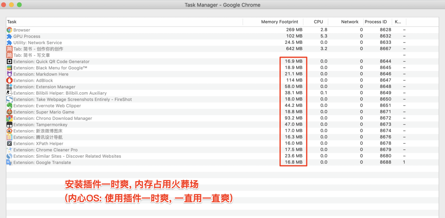Sort by the CPU column header
Viewport: 445px width, 218px height.
click(x=316, y=22)
